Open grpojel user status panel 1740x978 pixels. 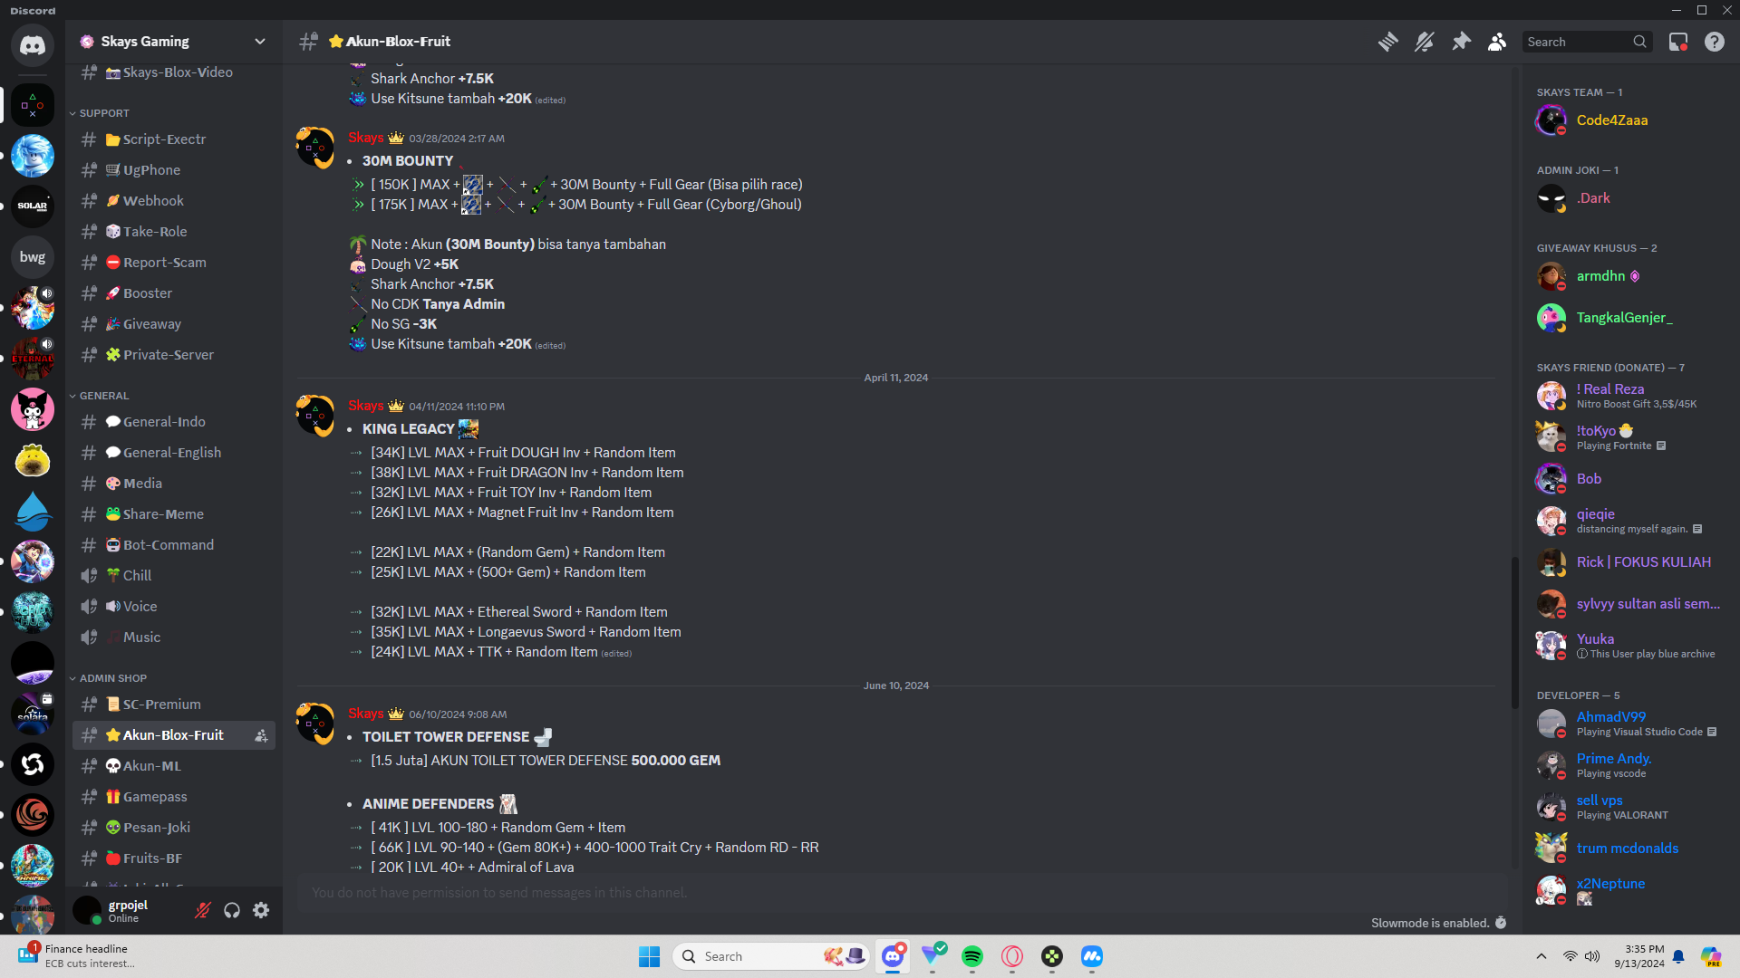[129, 910]
